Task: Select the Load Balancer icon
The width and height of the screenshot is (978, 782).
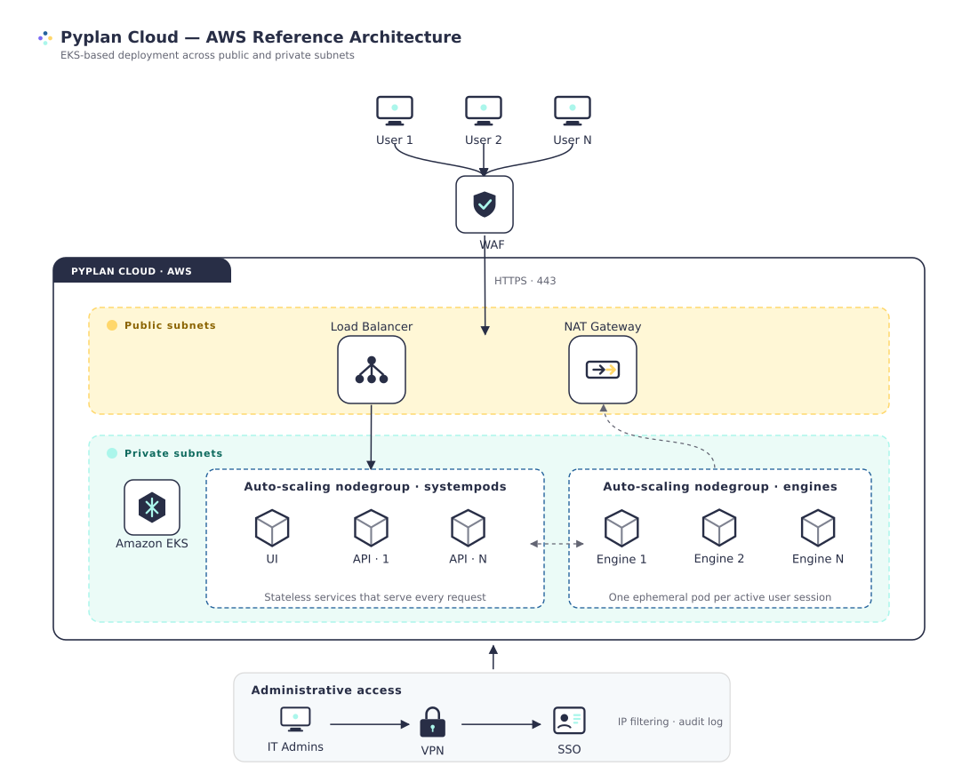Action: 371,370
